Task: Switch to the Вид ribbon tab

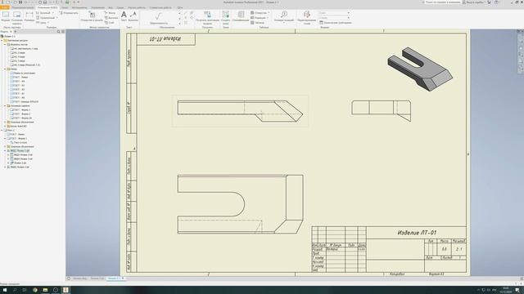Action: pos(111,7)
